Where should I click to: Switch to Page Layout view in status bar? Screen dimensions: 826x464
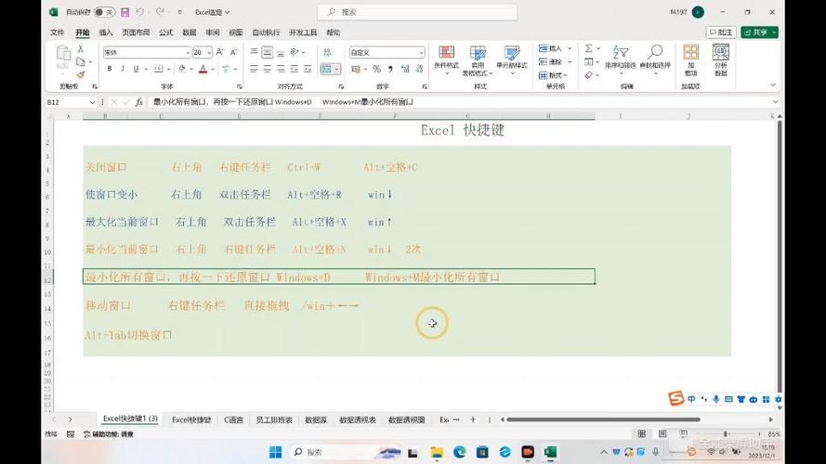click(x=662, y=434)
